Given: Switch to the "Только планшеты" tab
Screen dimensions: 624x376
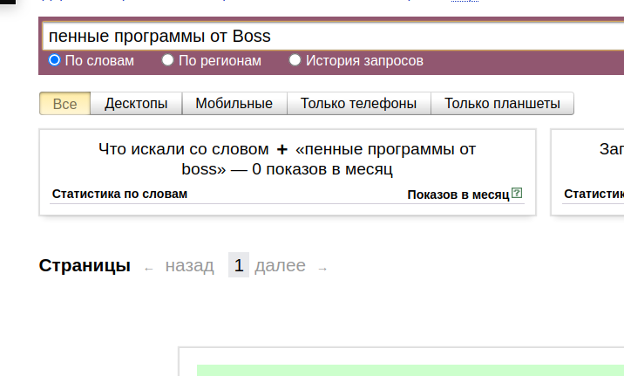Looking at the screenshot, I should pyautogui.click(x=502, y=104).
